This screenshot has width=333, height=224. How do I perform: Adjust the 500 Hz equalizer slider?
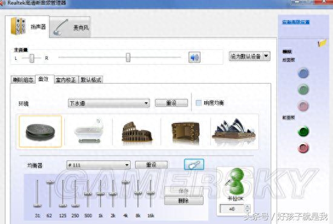[x=88, y=194]
